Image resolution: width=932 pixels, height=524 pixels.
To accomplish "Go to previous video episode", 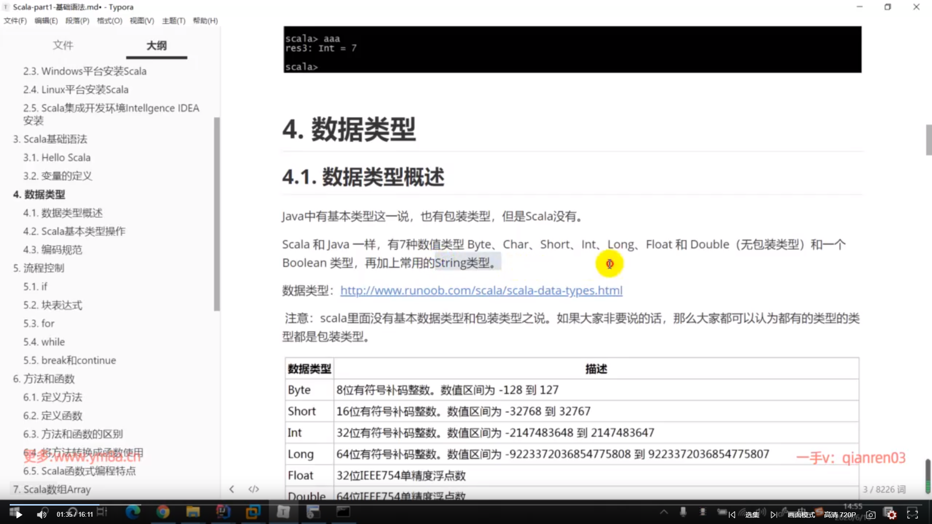I will pyautogui.click(x=732, y=515).
